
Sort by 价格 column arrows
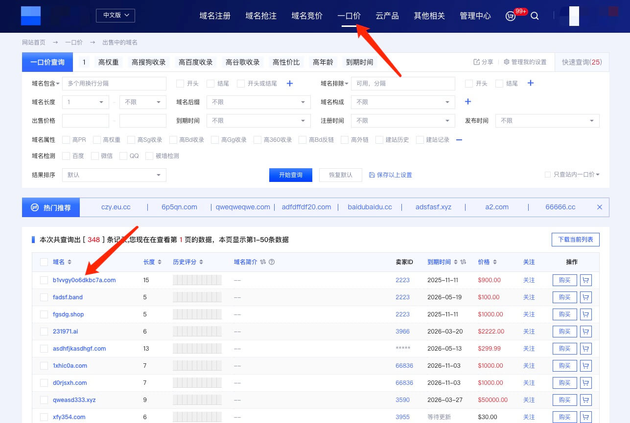[x=495, y=262]
